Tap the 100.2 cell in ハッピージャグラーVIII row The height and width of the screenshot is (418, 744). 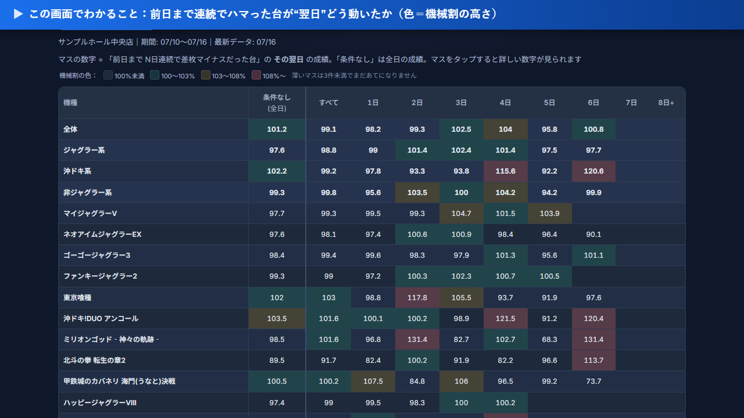pos(506,403)
